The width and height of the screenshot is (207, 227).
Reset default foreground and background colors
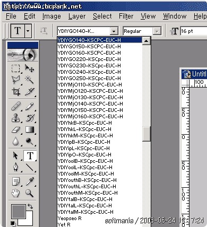click(x=13, y=223)
